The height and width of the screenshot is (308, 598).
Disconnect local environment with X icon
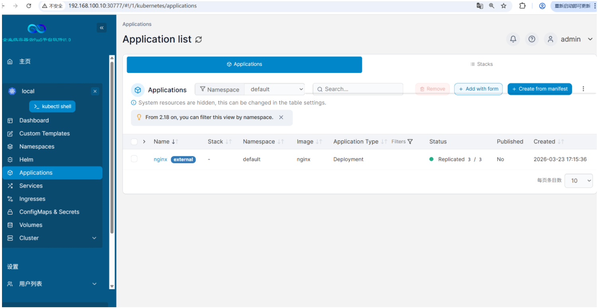point(95,92)
